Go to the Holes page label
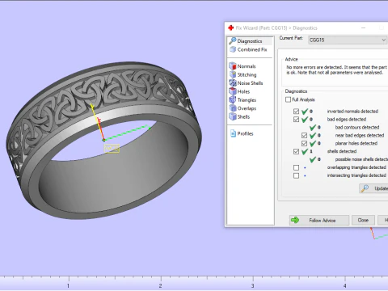The width and height of the screenshot is (388, 291). [243, 91]
